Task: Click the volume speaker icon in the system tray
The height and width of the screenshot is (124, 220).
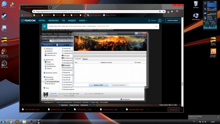Action: point(206,122)
